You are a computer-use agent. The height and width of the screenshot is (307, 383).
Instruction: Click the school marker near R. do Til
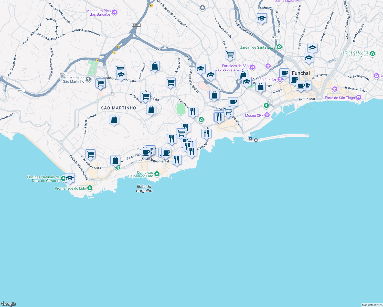262,18
